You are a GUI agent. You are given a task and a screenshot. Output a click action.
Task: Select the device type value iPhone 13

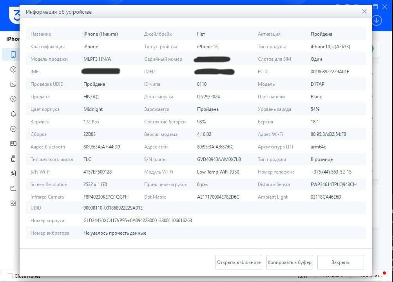[x=207, y=47]
